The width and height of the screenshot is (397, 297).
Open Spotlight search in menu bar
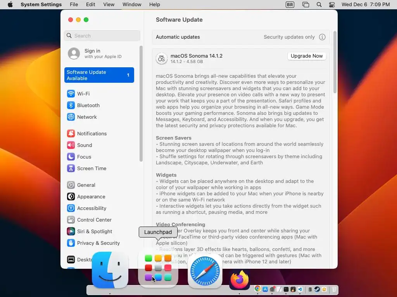[x=319, y=5]
